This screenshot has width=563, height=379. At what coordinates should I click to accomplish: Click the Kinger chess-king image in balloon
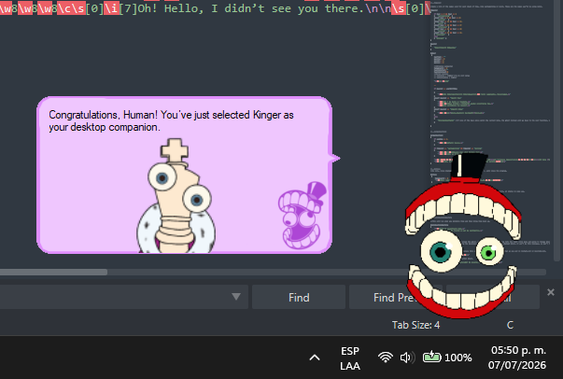click(176, 196)
